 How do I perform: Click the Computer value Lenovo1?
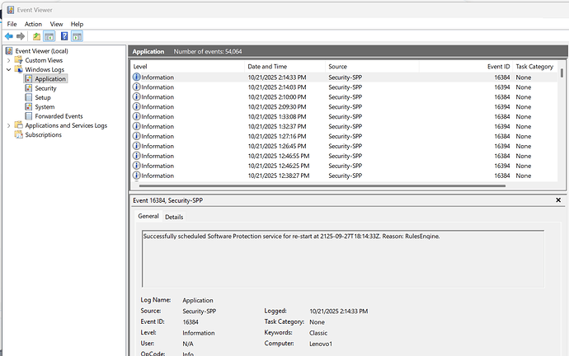coord(321,344)
